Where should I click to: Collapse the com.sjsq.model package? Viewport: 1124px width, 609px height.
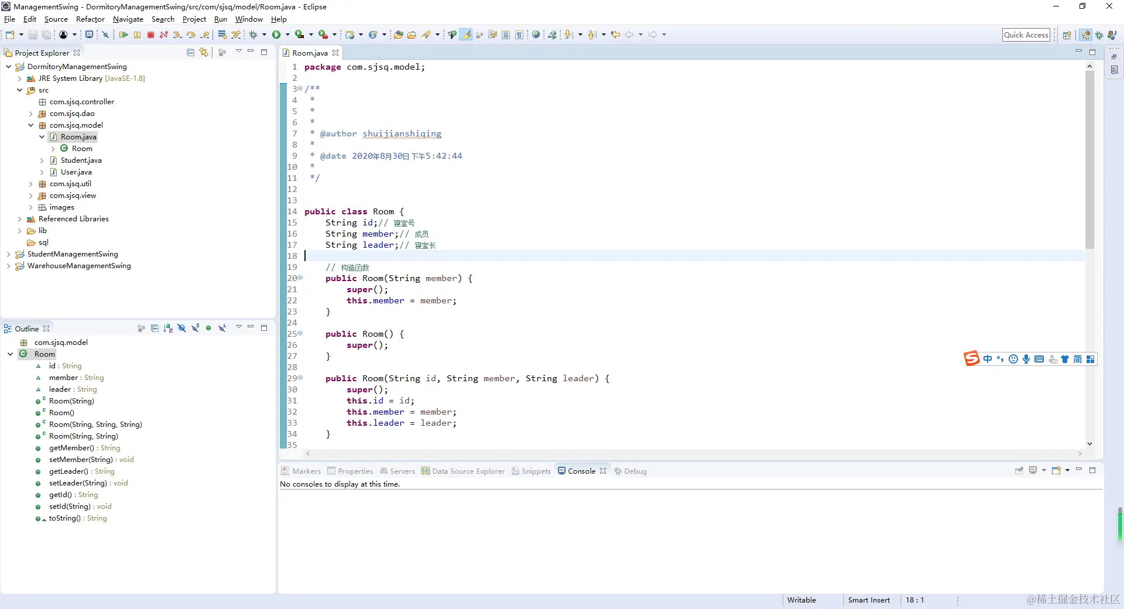click(30, 125)
